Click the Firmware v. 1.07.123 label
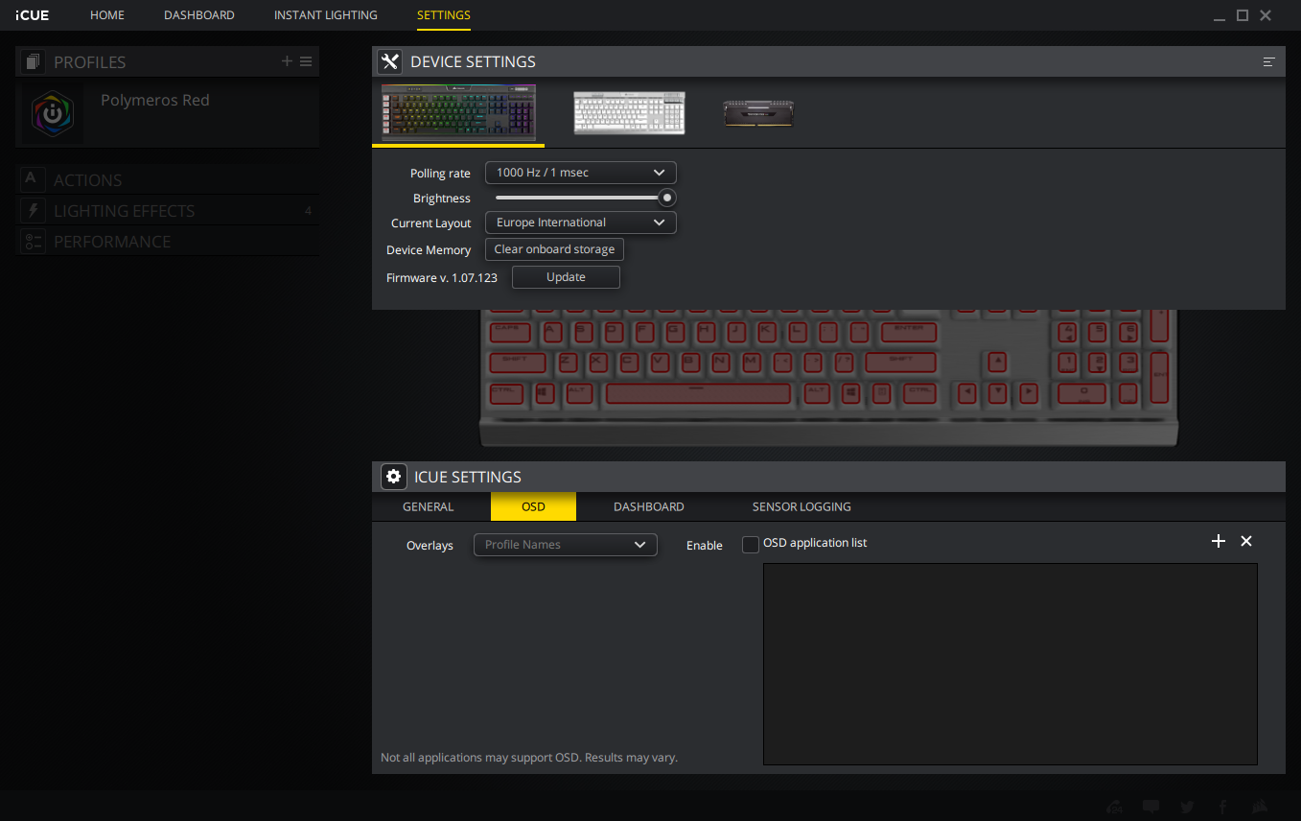Screen dimensions: 1301x821 [x=442, y=277]
